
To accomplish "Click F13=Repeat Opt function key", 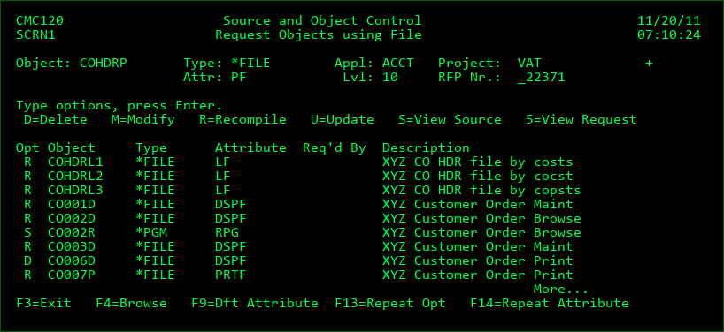I will click(390, 303).
